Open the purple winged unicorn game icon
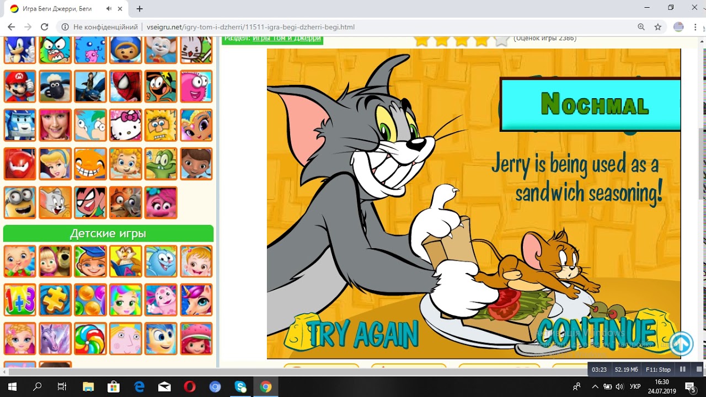The image size is (706, 397). 55,339
